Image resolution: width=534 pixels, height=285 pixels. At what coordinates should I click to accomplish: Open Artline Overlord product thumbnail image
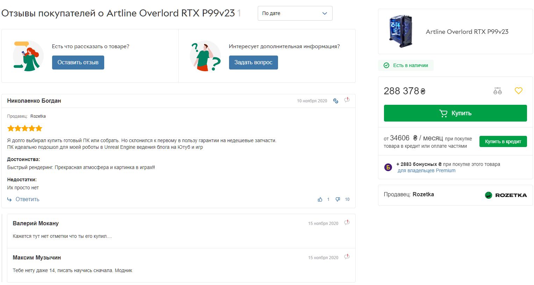pyautogui.click(x=401, y=31)
